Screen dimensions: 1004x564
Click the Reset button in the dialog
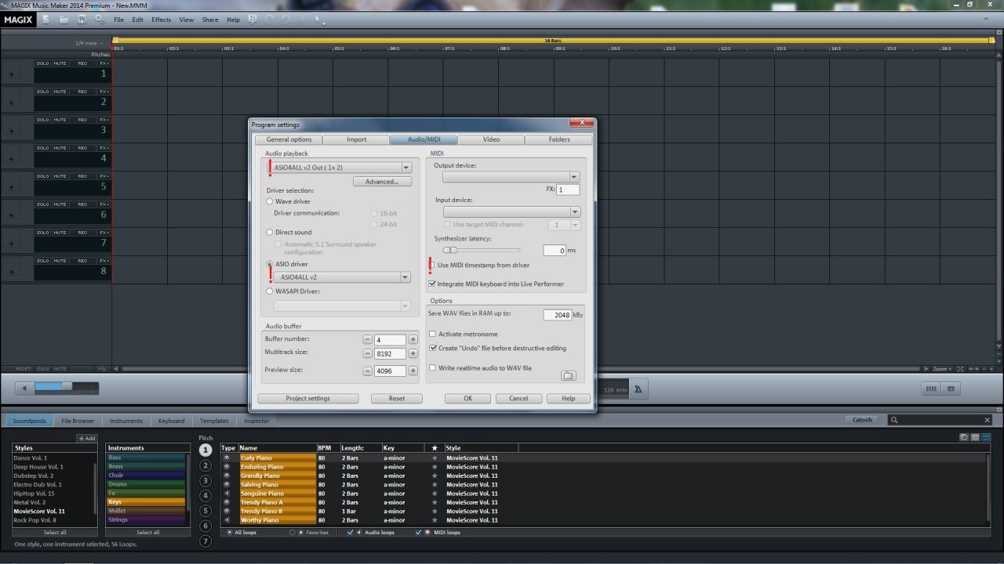(397, 399)
